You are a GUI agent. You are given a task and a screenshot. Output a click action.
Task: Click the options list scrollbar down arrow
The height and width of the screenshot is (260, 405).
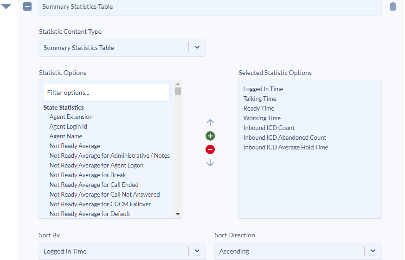coord(178,214)
